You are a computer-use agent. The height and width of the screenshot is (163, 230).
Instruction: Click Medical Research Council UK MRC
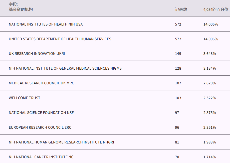[x=41, y=83]
